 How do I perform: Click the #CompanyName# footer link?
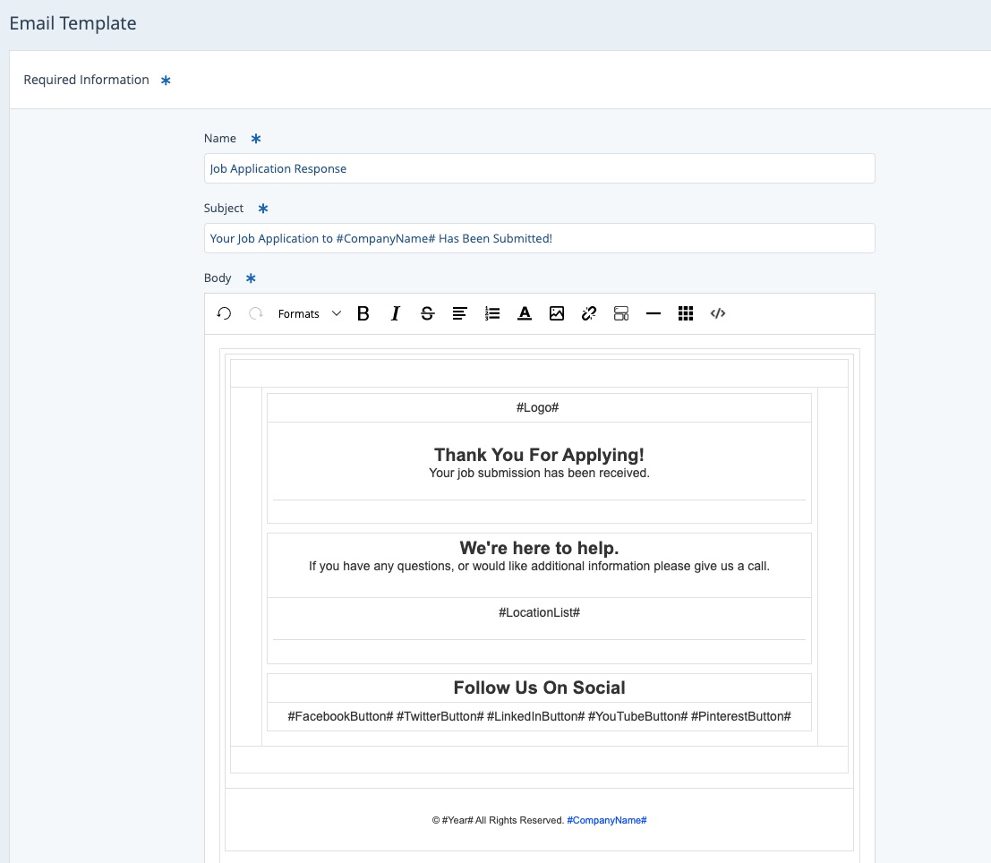point(606,820)
